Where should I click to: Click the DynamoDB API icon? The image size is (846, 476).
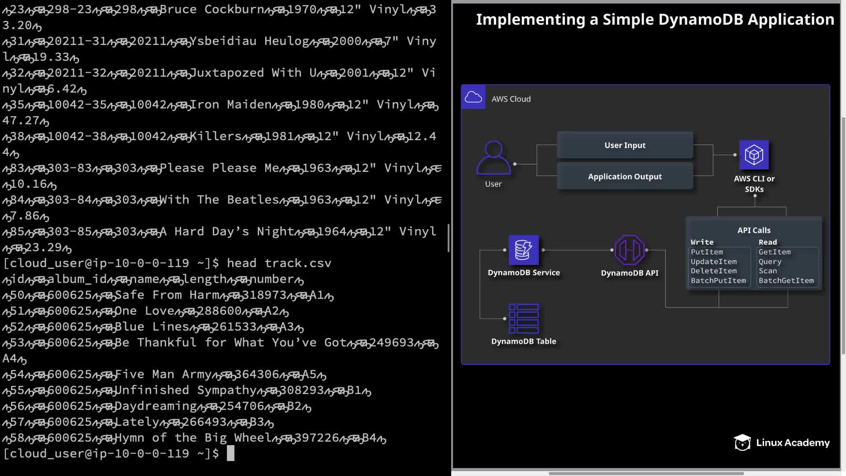629,250
